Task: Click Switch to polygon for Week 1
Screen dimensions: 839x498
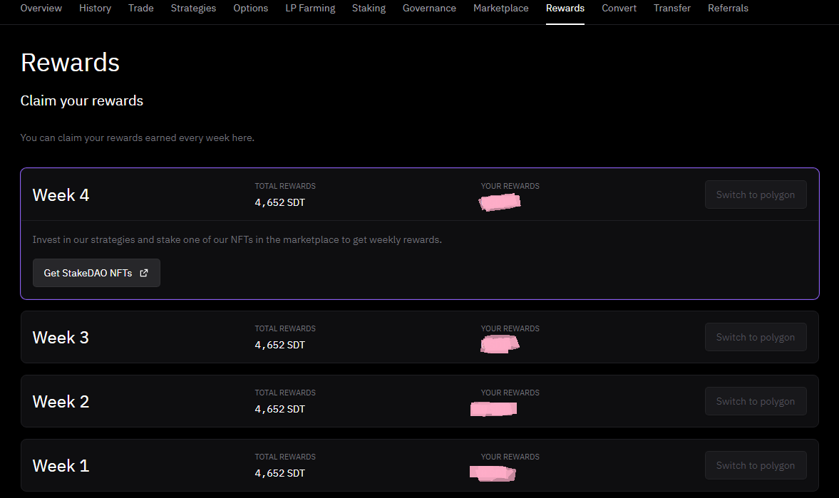Action: (x=756, y=465)
